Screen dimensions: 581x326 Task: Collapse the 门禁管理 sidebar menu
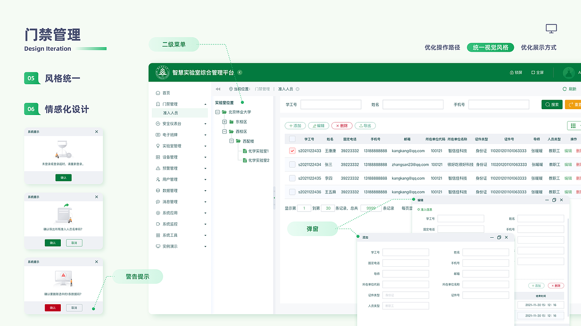pyautogui.click(x=205, y=104)
